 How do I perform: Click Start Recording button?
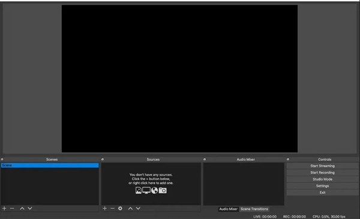click(x=322, y=172)
